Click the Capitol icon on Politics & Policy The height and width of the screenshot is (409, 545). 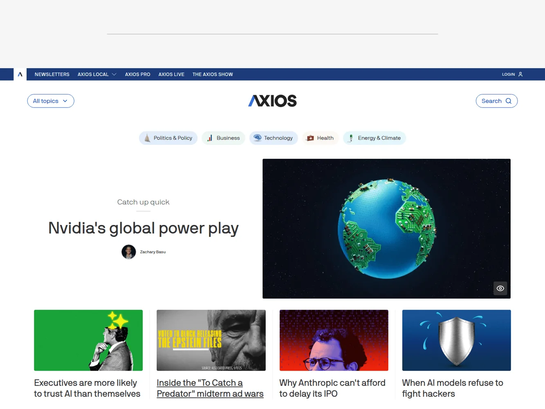tap(147, 138)
